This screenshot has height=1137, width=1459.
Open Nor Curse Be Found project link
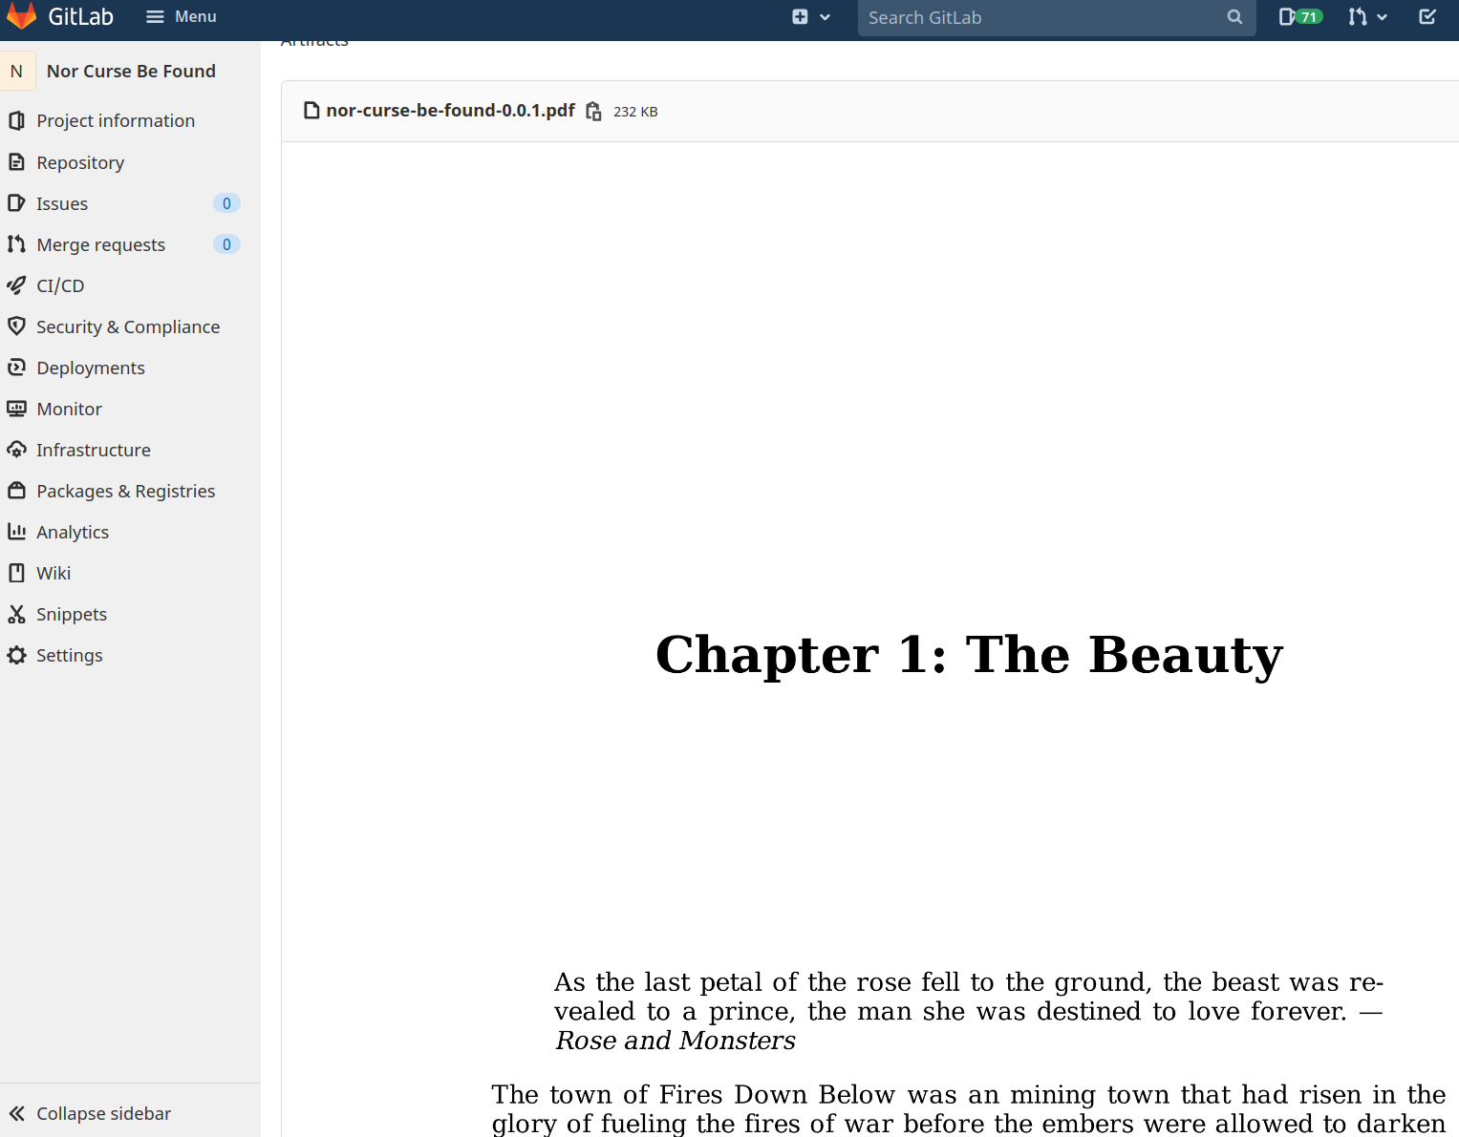(x=131, y=71)
